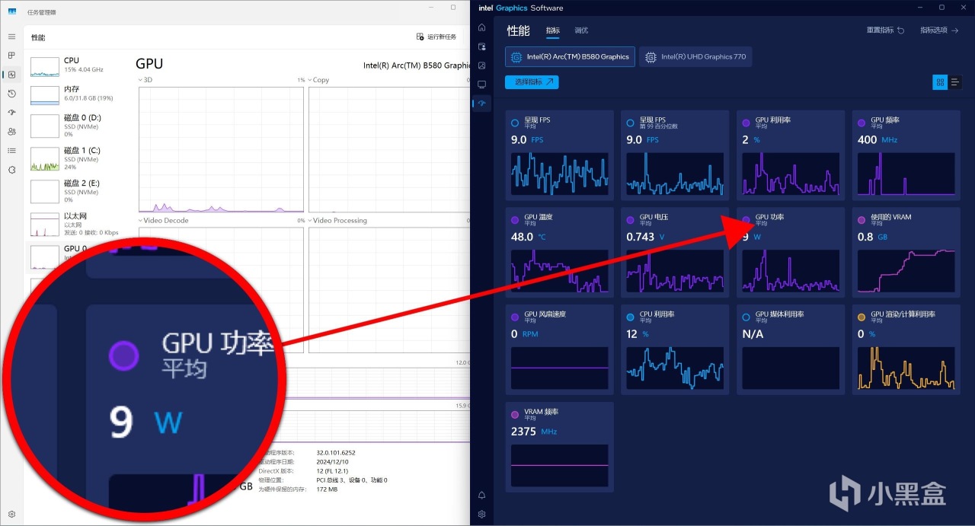The width and height of the screenshot is (975, 526).
Task: Click VRAM 频率 metric graph
Action: (x=559, y=466)
